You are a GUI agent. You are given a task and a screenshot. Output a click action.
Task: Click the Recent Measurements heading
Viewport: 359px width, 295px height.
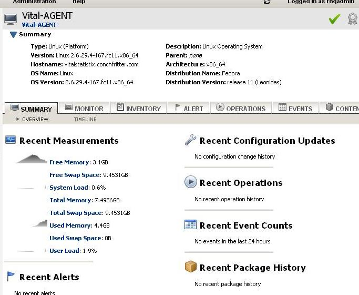pos(69,141)
